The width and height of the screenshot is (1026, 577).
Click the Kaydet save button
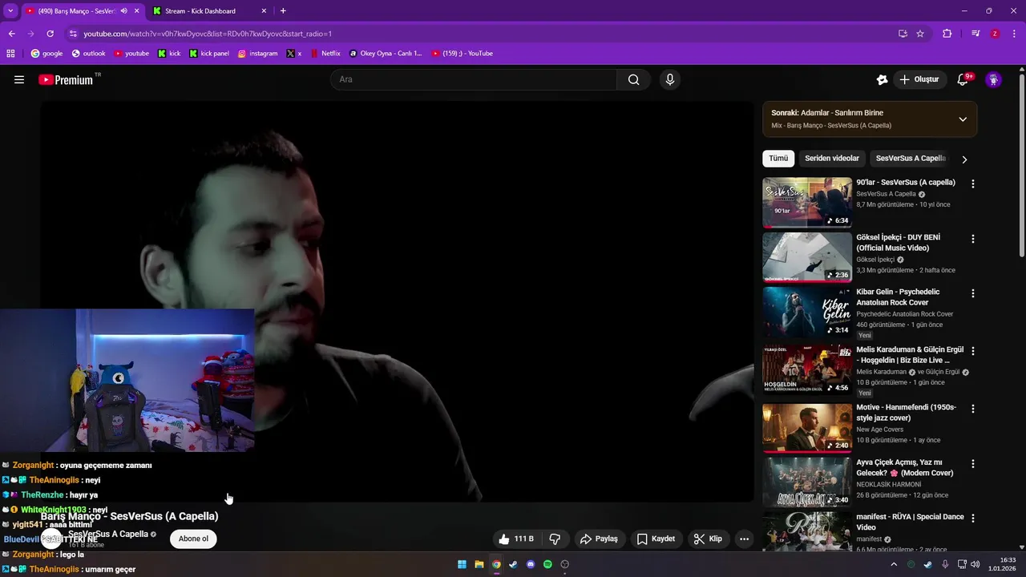coord(655,539)
